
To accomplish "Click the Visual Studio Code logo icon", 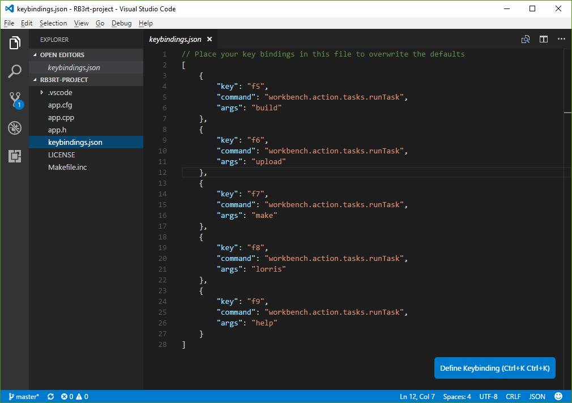I will [x=10, y=8].
